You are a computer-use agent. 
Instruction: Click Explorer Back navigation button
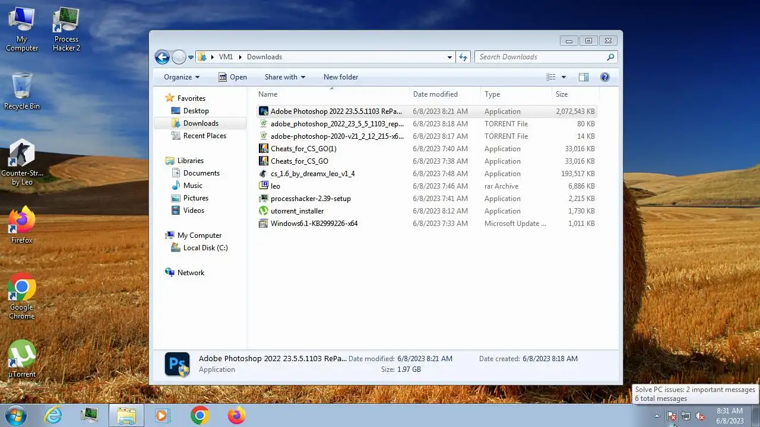coord(162,57)
